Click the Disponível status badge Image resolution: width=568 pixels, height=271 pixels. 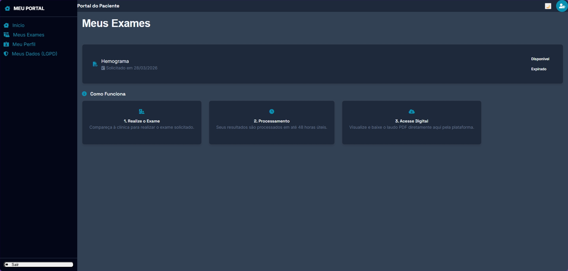pyautogui.click(x=540, y=59)
